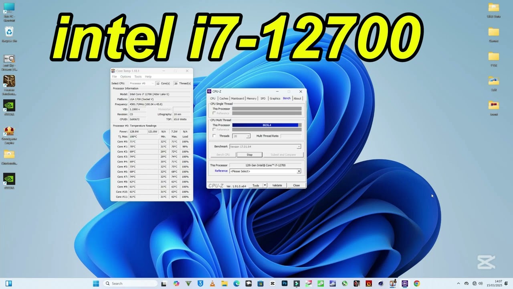Click single thread This Processor bar
Viewport: 513px width, 289px height.
[x=267, y=109]
